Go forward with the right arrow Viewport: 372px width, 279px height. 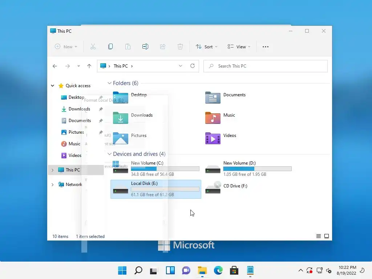click(68, 66)
